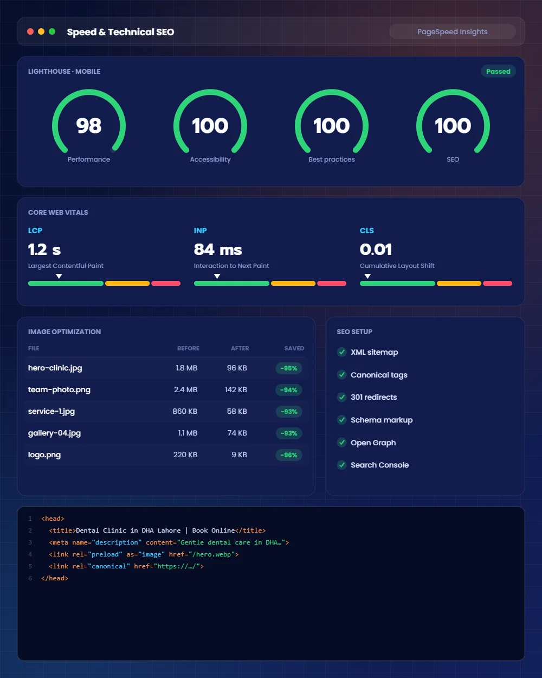Click the Passed status badge
542x678 pixels.
pos(498,72)
